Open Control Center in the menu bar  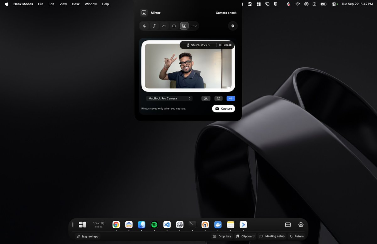(335, 4)
